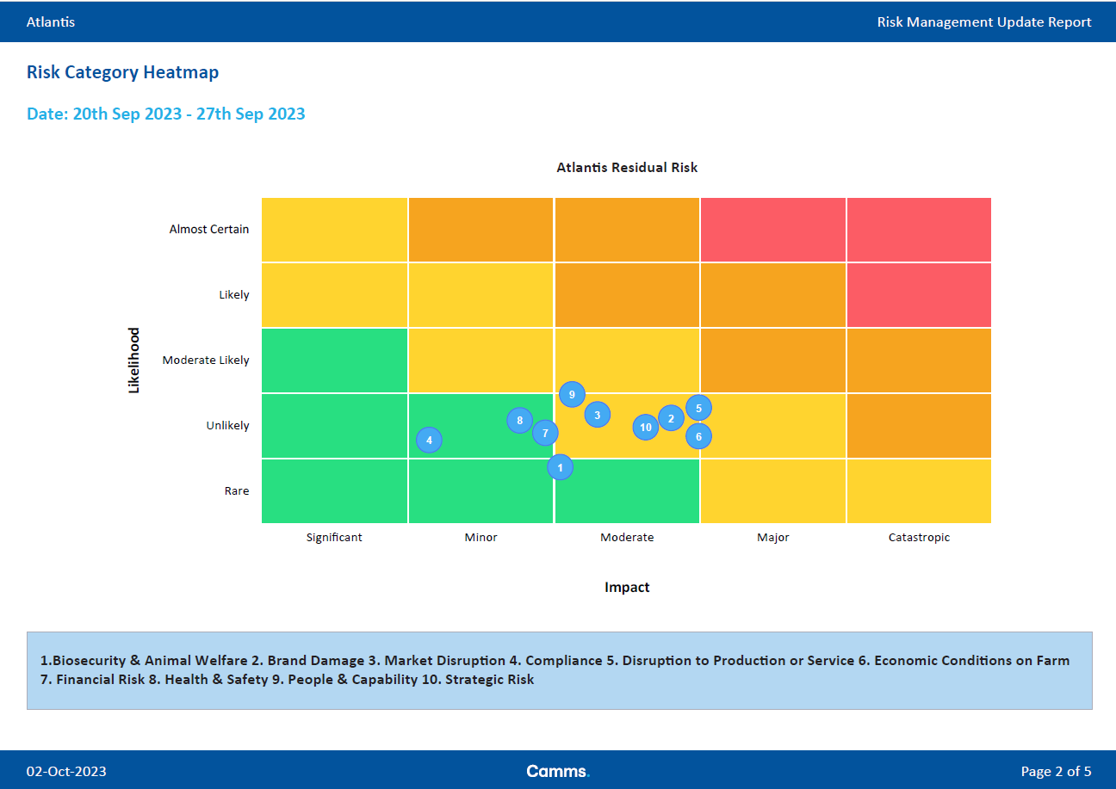Click the orange Likely / Moderate cell
This screenshot has height=789, width=1116.
[x=627, y=295]
